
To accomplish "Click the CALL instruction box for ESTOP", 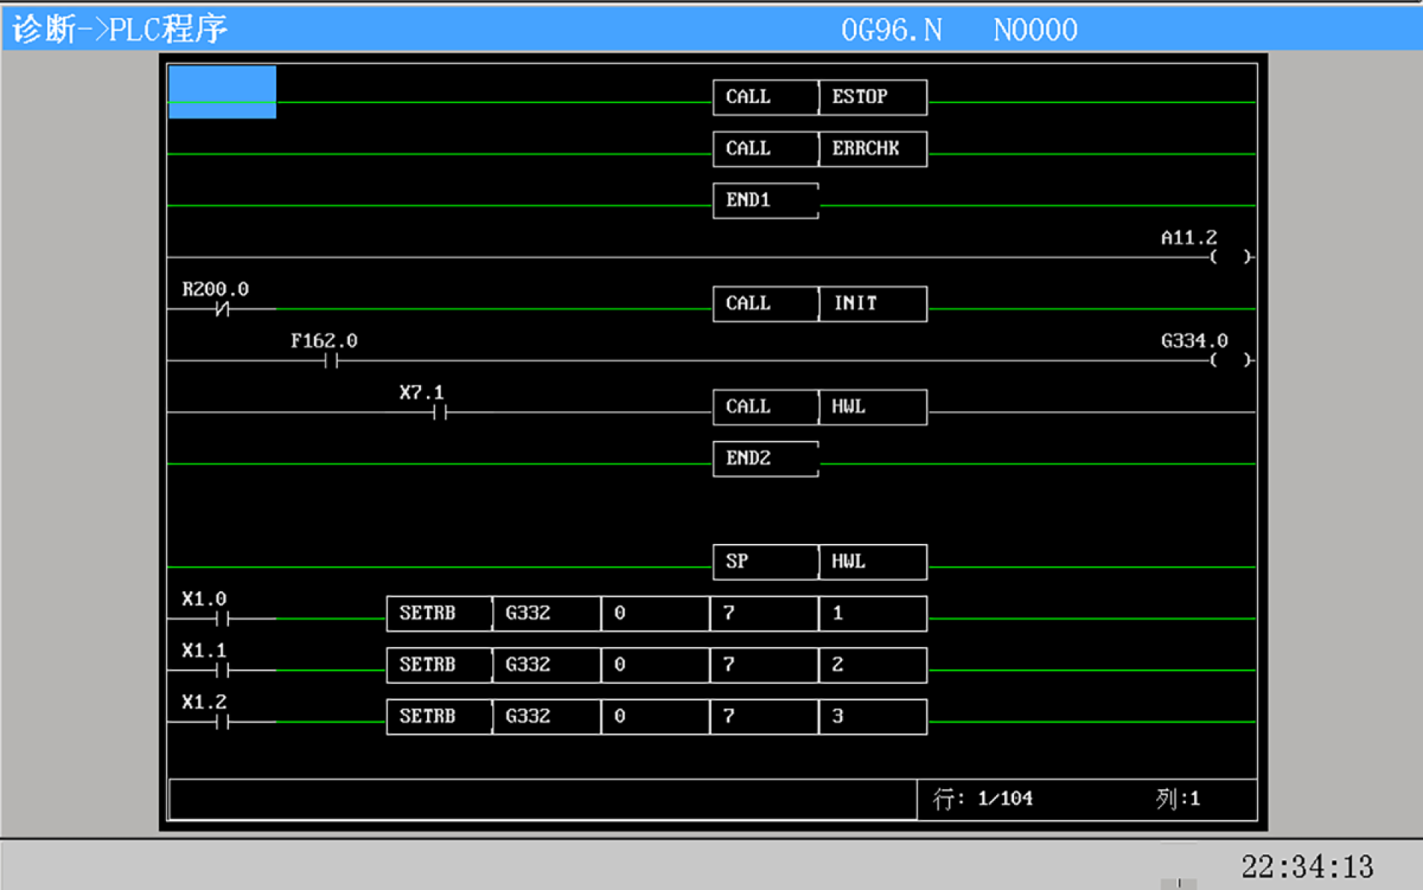I will click(766, 97).
